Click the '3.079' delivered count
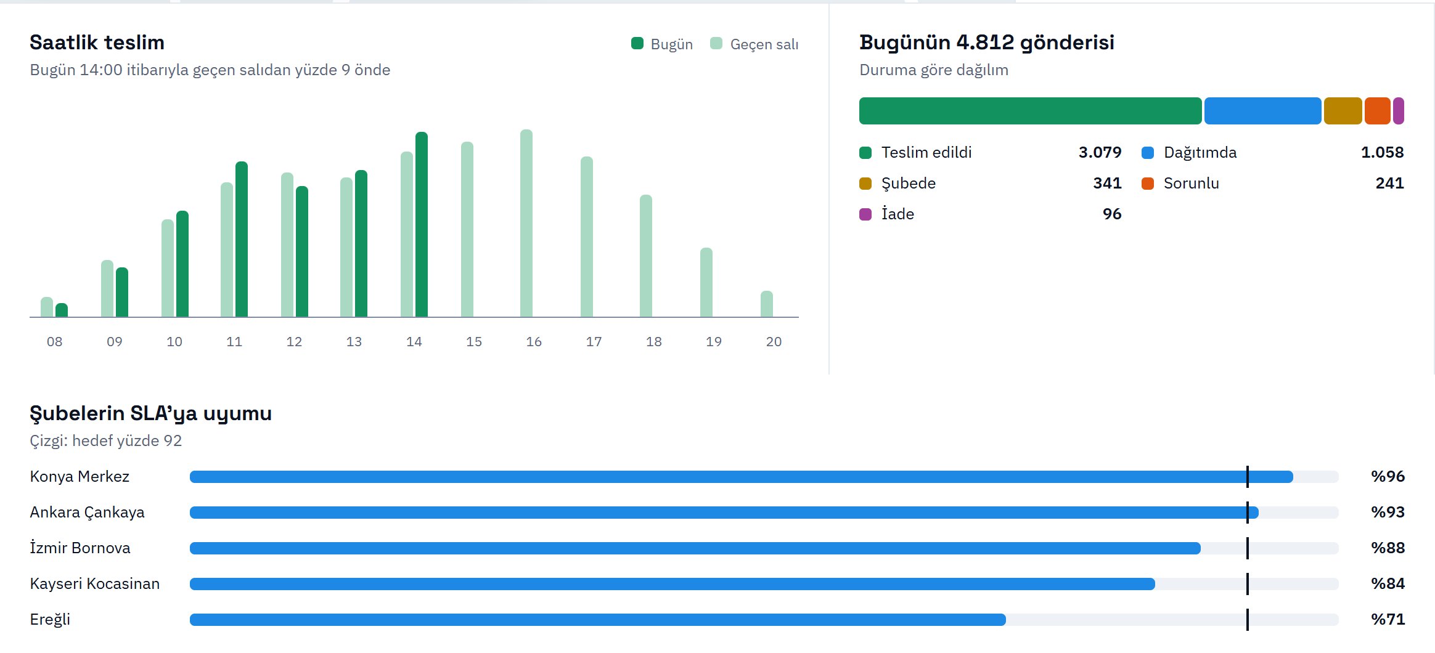Viewport: 1435px width, 653px height. point(1100,153)
